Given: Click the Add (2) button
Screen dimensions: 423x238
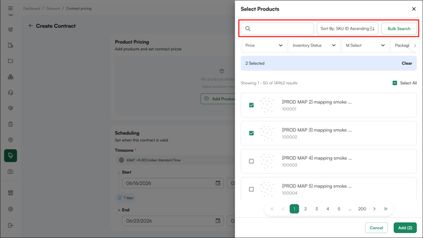Looking at the screenshot, I should coord(405,228).
